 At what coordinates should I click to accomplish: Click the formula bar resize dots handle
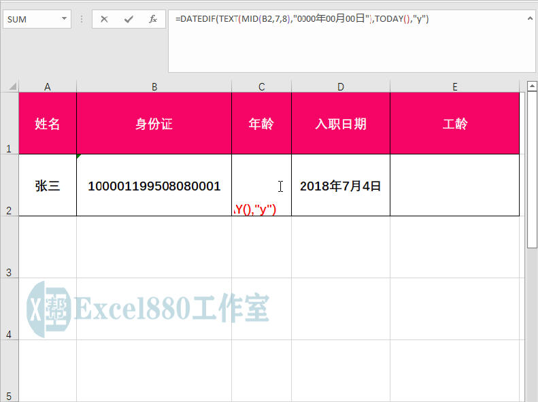click(82, 19)
